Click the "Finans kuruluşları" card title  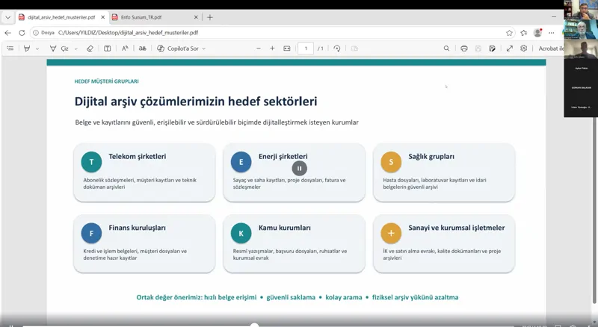click(138, 228)
